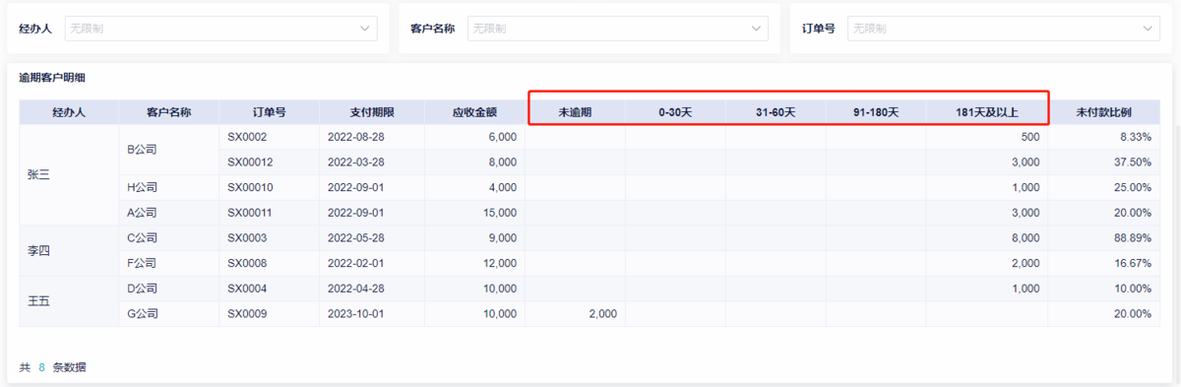Viewport: 1181px width, 387px height.
Task: Click the 88.89% unpaid ratio
Action: coord(1133,237)
